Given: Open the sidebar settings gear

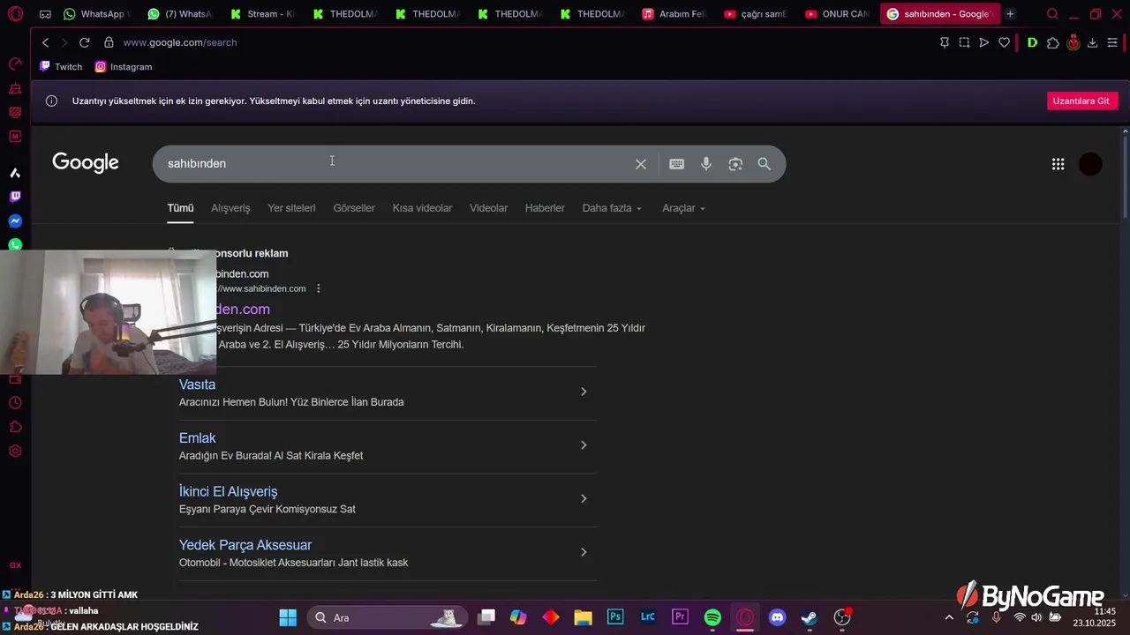Looking at the screenshot, I should click(x=15, y=451).
